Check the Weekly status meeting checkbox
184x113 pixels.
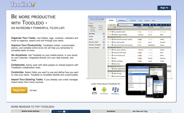point(108,35)
